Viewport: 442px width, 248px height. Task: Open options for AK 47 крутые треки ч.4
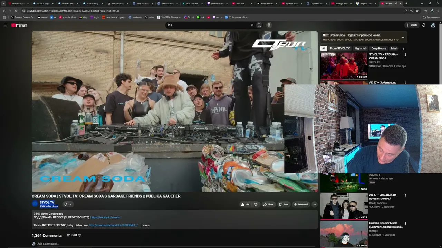406,195
